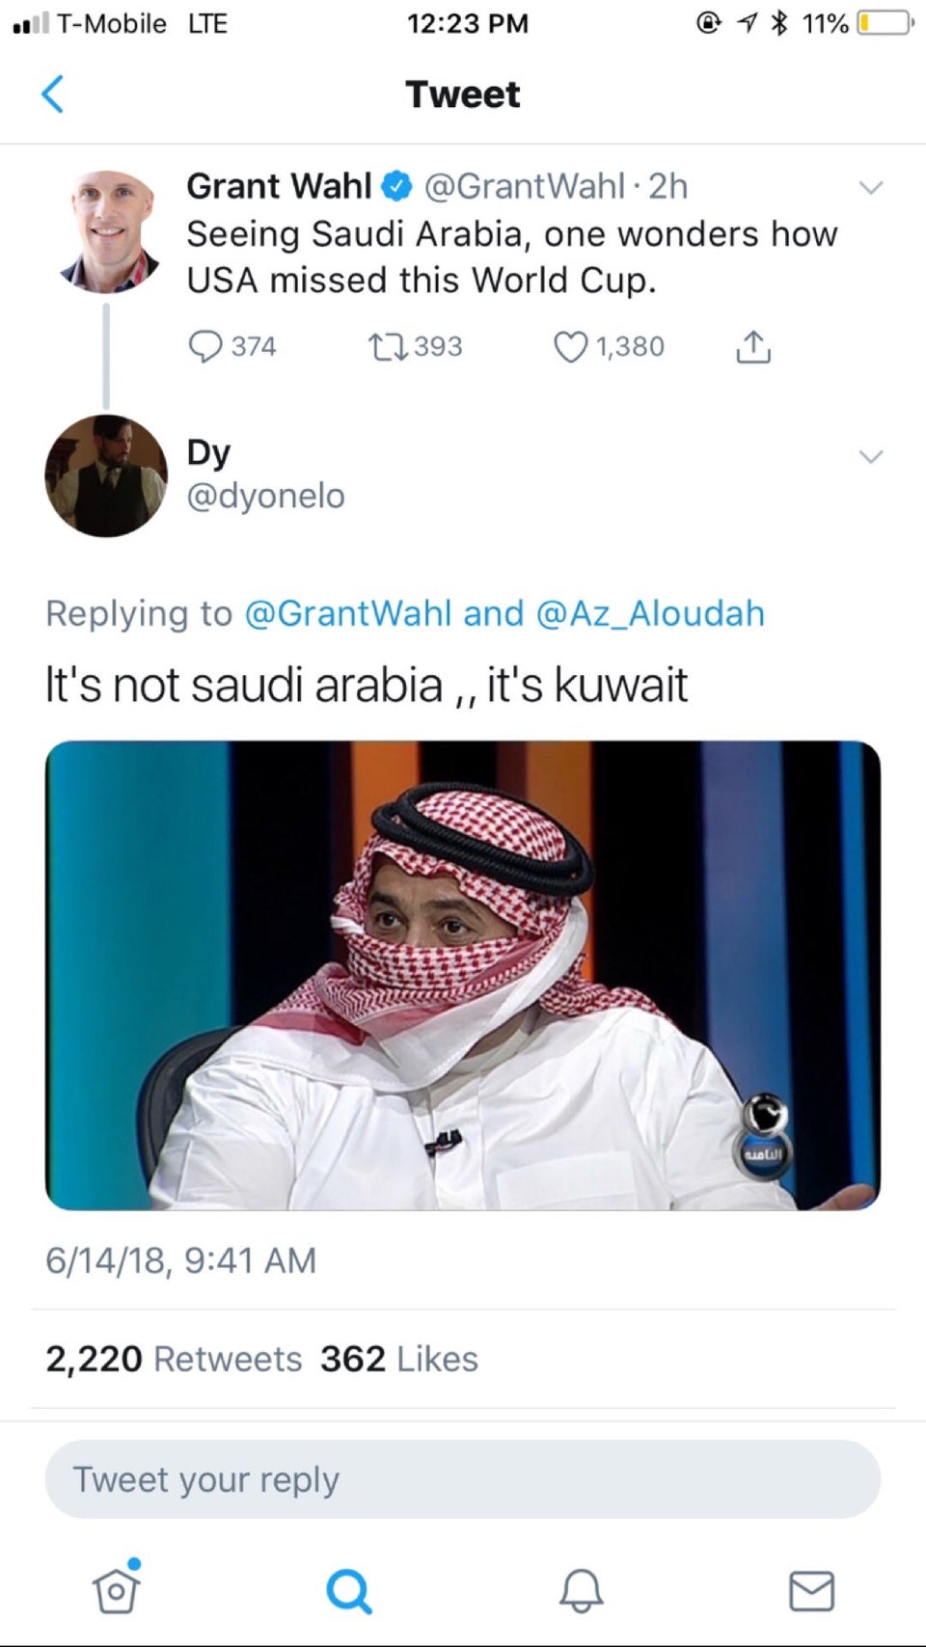Open @dyonelo handle profile

tap(265, 496)
